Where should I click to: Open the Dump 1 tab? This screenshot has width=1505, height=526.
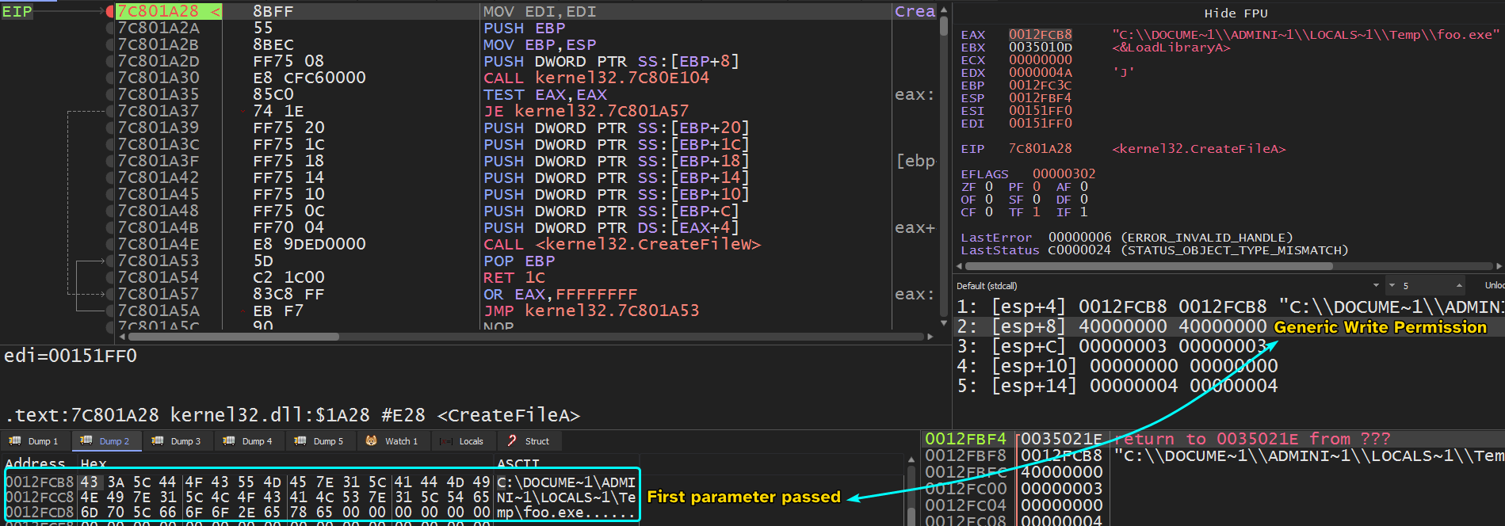pos(34,441)
